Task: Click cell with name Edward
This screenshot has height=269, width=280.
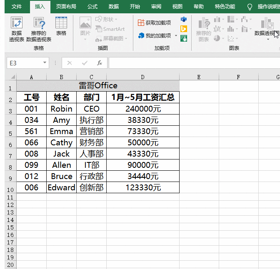Action: point(61,187)
